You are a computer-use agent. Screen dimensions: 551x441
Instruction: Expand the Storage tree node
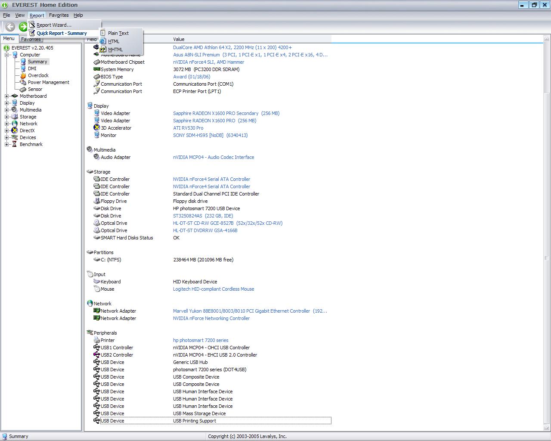(x=7, y=117)
